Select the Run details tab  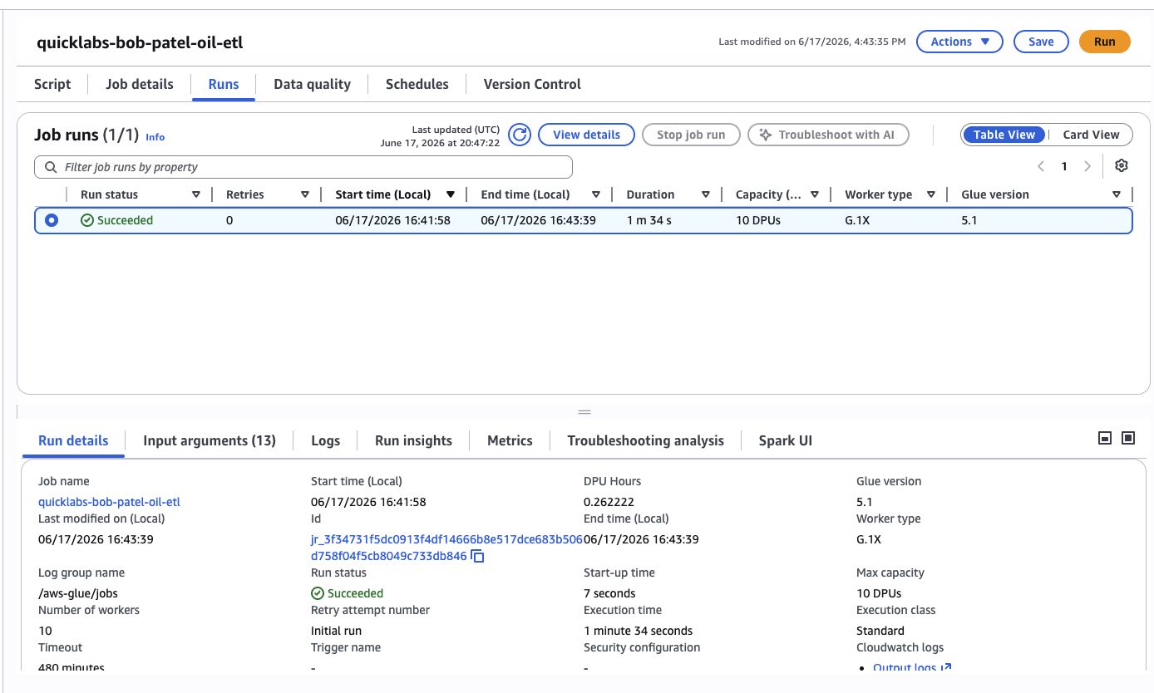[x=73, y=440]
